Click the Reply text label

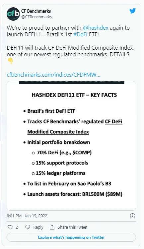[38, 227]
